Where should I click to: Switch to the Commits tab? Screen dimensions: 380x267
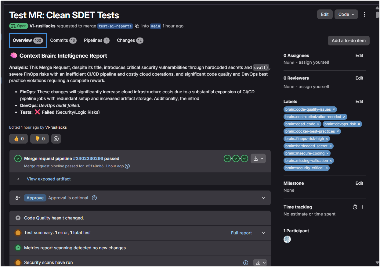click(x=63, y=41)
